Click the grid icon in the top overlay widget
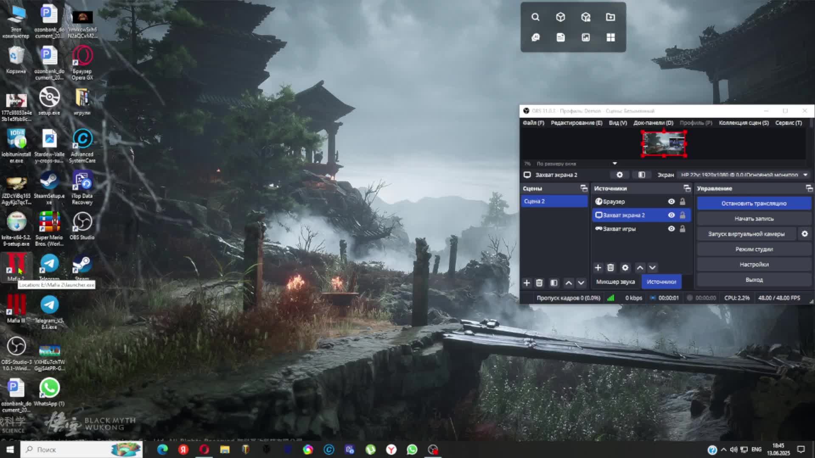 [x=610, y=37]
